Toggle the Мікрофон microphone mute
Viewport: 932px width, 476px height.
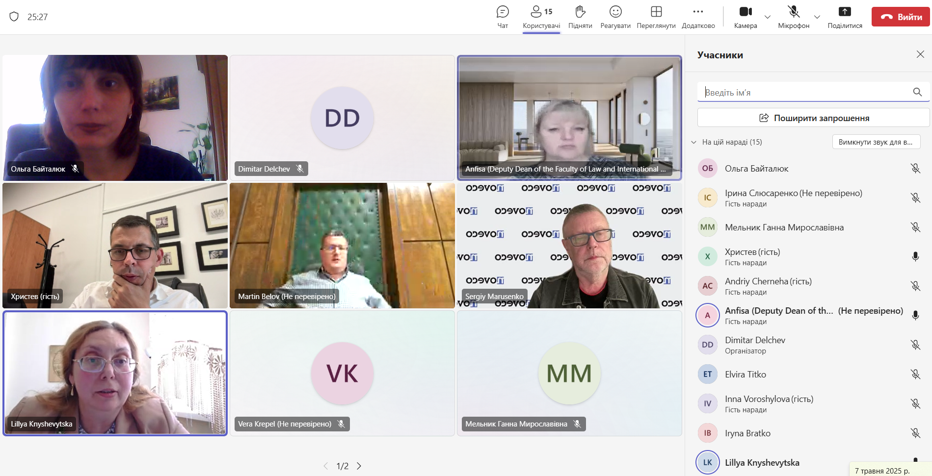[x=794, y=17]
